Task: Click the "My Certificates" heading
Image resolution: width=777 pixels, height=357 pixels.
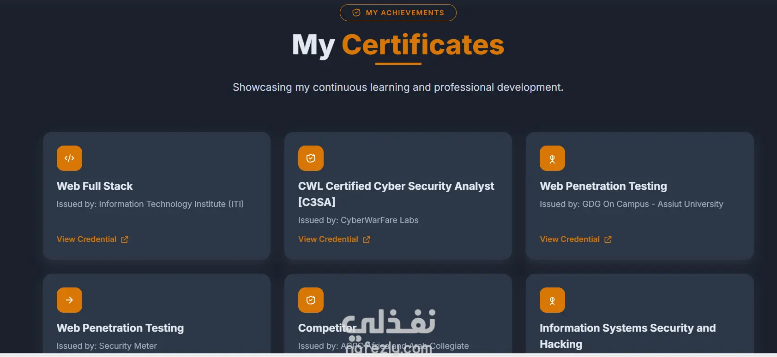Action: tap(398, 45)
